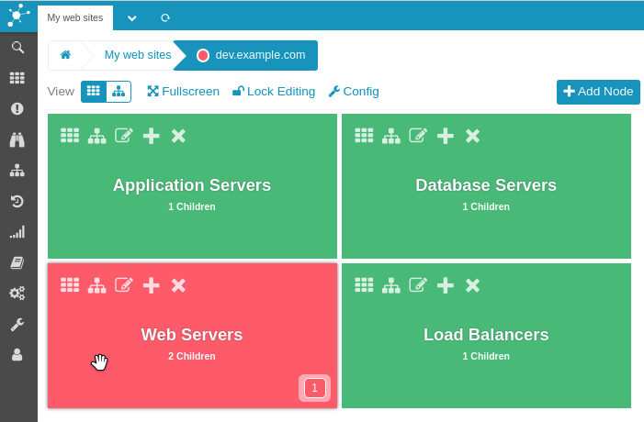Viewport: 644px width, 422px height.
Task: Click edit icon on Application Servers tile
Action: [x=124, y=136]
